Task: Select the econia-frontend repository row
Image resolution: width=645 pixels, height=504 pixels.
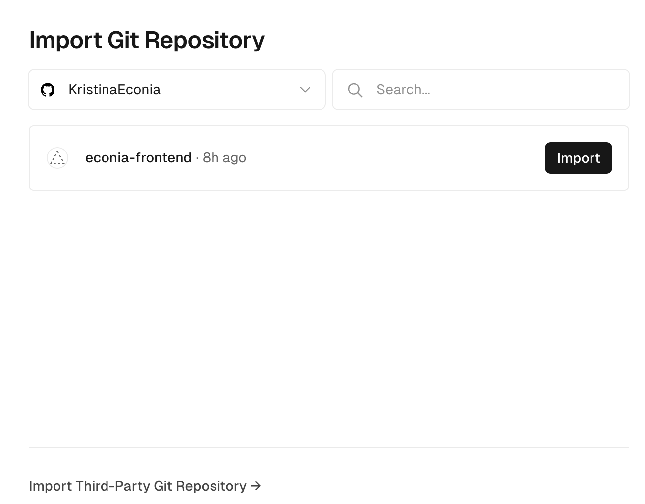Action: pos(329,158)
